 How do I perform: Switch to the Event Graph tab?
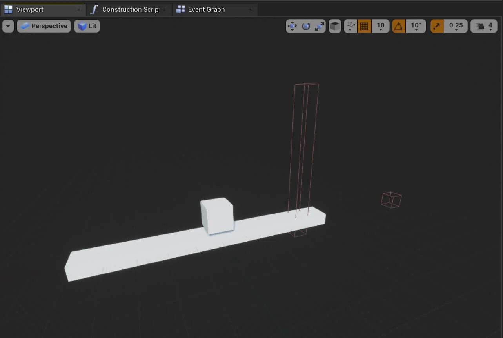click(206, 9)
